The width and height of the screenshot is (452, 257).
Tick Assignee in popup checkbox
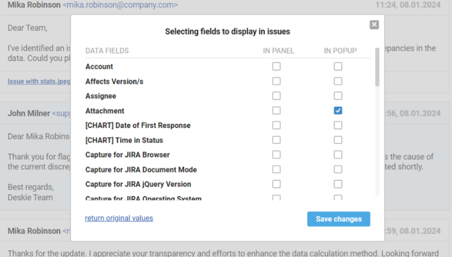pyautogui.click(x=338, y=96)
